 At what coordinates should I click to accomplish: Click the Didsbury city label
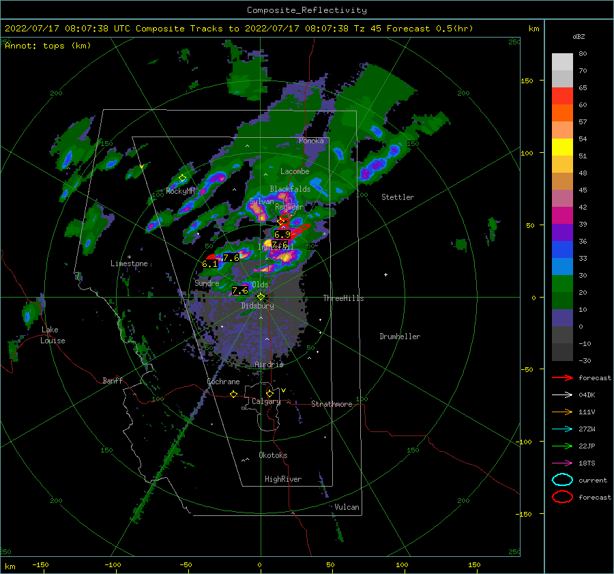point(258,306)
